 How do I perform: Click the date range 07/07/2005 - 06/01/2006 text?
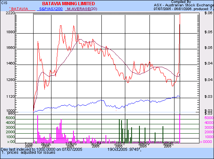[x=173, y=9]
